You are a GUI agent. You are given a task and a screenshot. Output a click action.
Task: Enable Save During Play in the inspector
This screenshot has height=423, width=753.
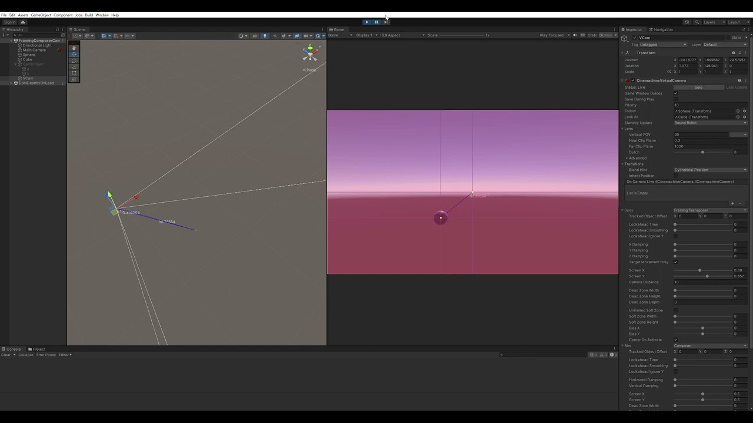675,99
